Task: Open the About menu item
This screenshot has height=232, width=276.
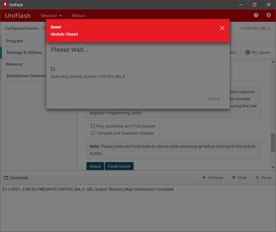Action: [x=78, y=16]
